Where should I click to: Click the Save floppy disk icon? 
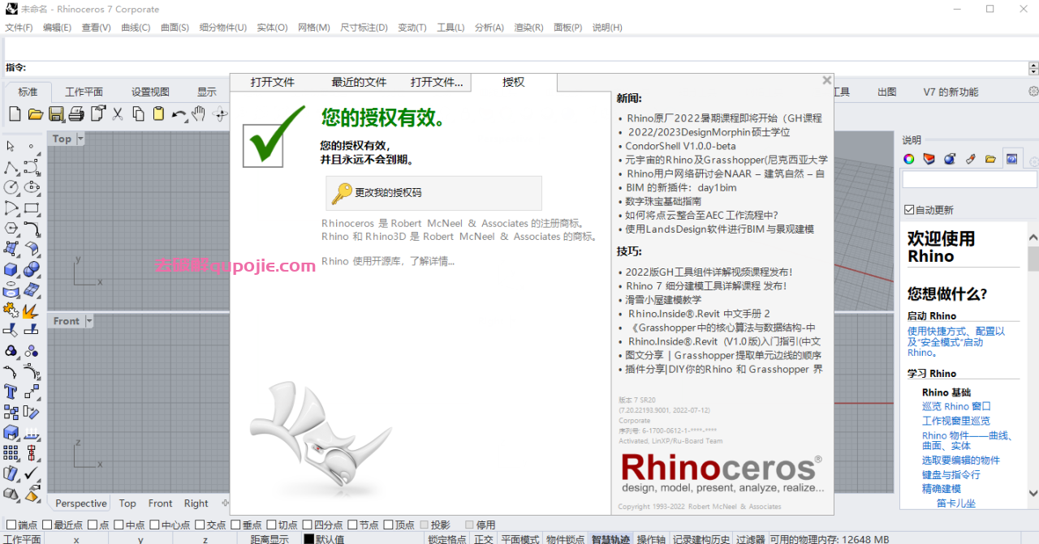[56, 114]
